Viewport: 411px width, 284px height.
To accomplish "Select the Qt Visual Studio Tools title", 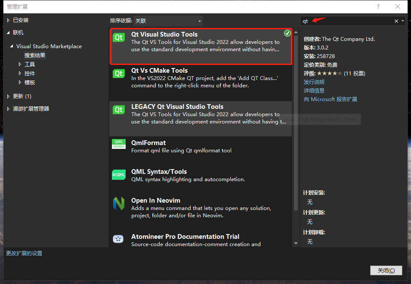I will click(x=164, y=34).
